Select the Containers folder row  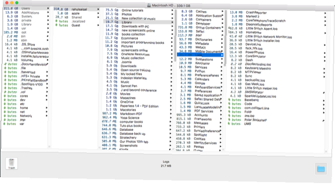click(201, 19)
